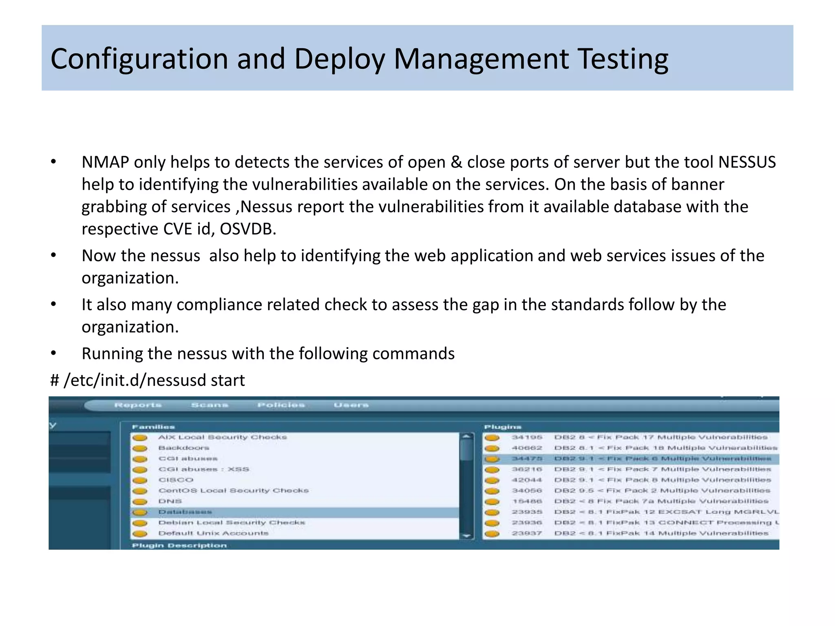The image size is (835, 626).
Task: Click the orange dot for plugin 15486
Action: 492,502
